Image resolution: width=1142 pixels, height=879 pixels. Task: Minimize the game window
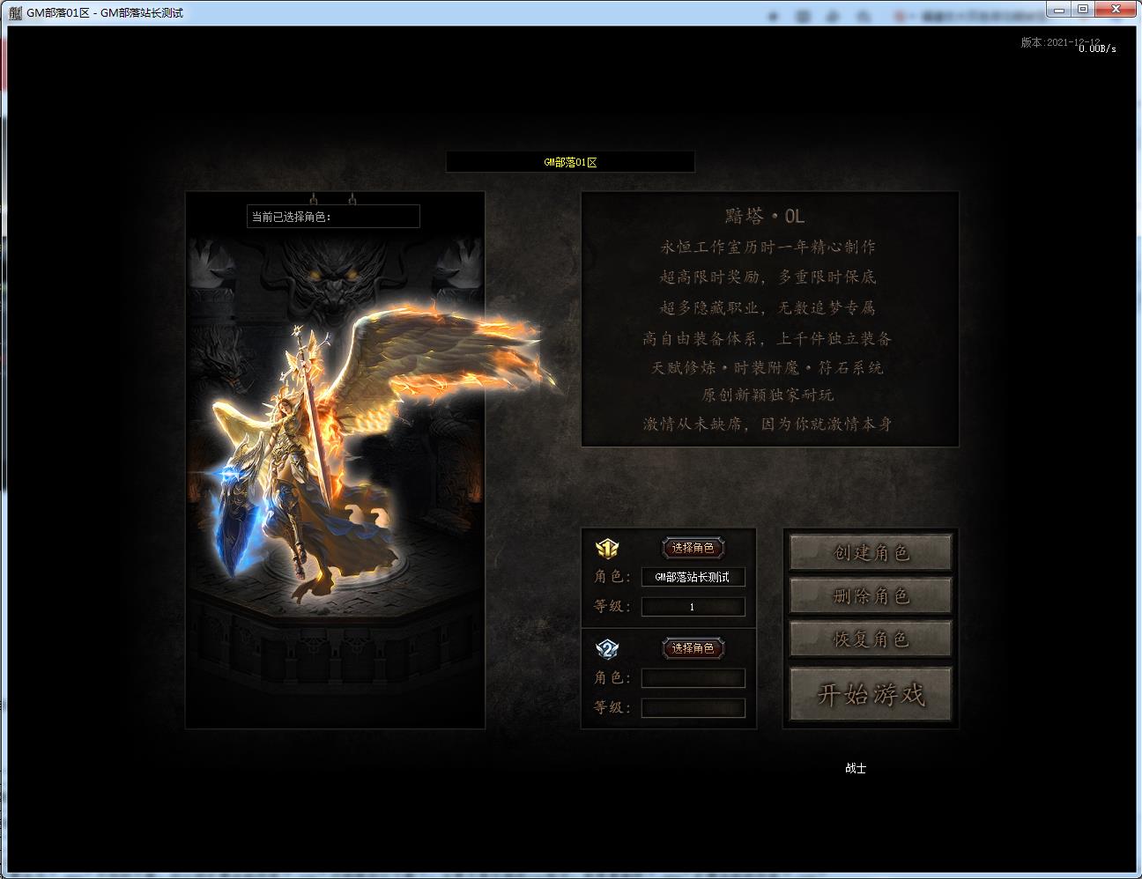pos(1058,9)
